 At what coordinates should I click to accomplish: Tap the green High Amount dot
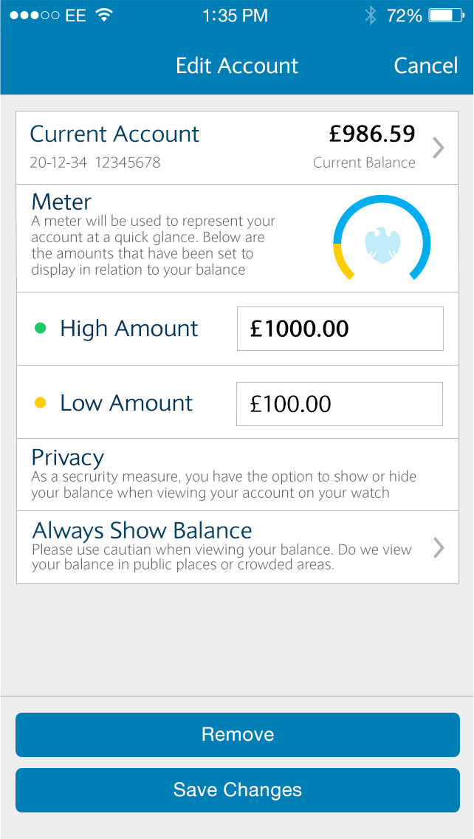(41, 329)
